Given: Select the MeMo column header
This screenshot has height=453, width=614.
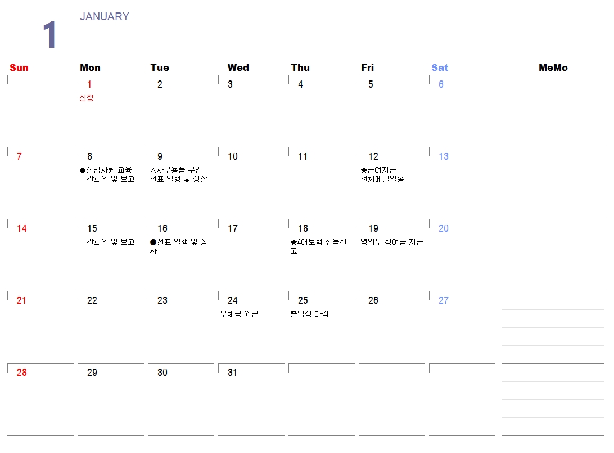Looking at the screenshot, I should pyautogui.click(x=553, y=68).
